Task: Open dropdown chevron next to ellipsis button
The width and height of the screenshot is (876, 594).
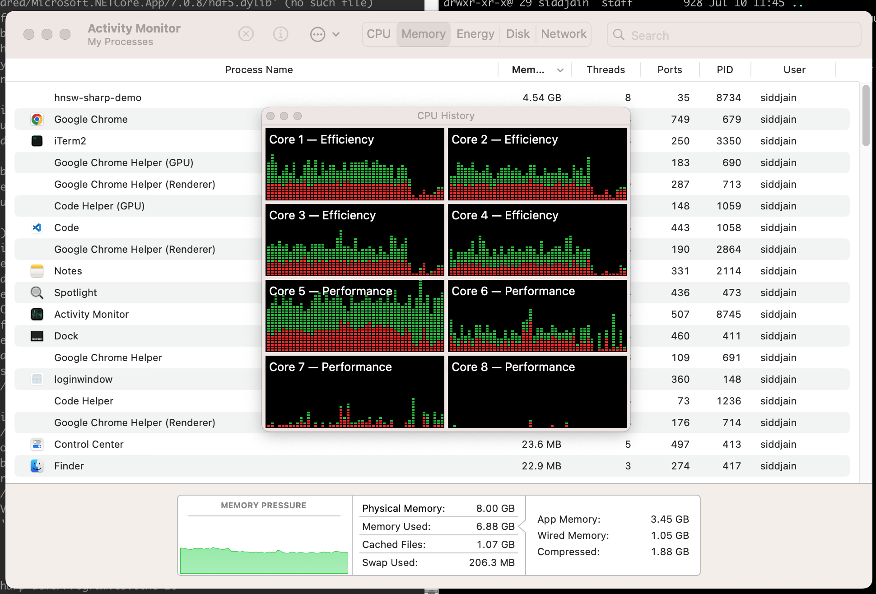Action: pos(336,34)
